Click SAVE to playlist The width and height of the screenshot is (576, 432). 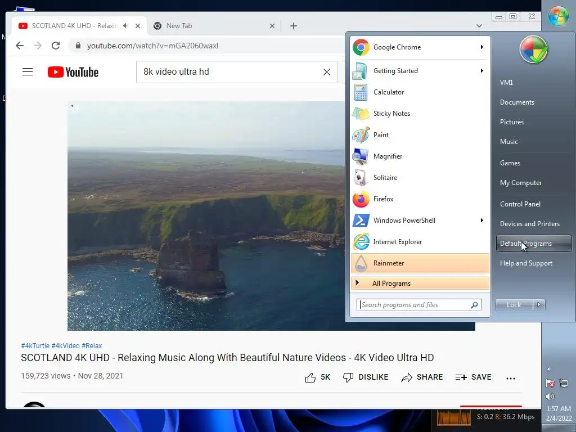pyautogui.click(x=473, y=377)
